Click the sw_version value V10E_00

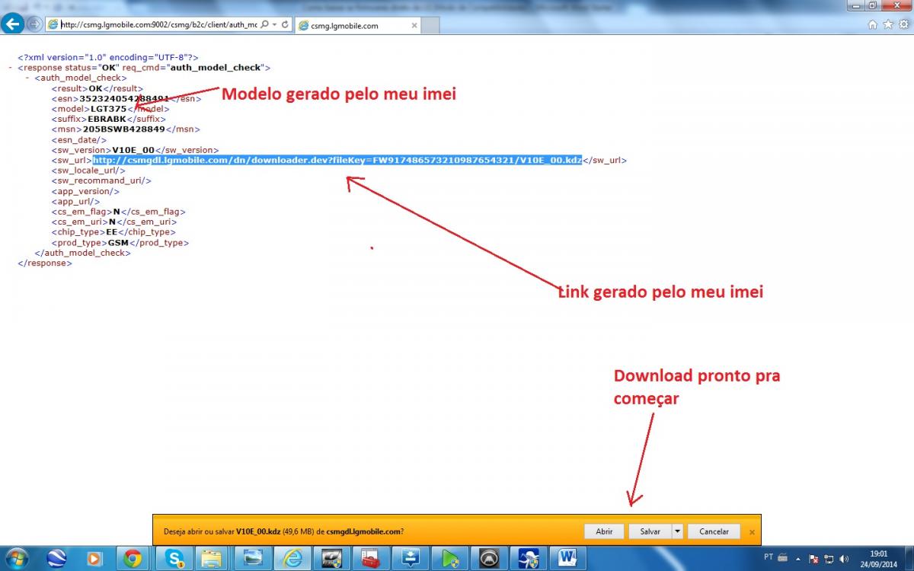coord(133,150)
